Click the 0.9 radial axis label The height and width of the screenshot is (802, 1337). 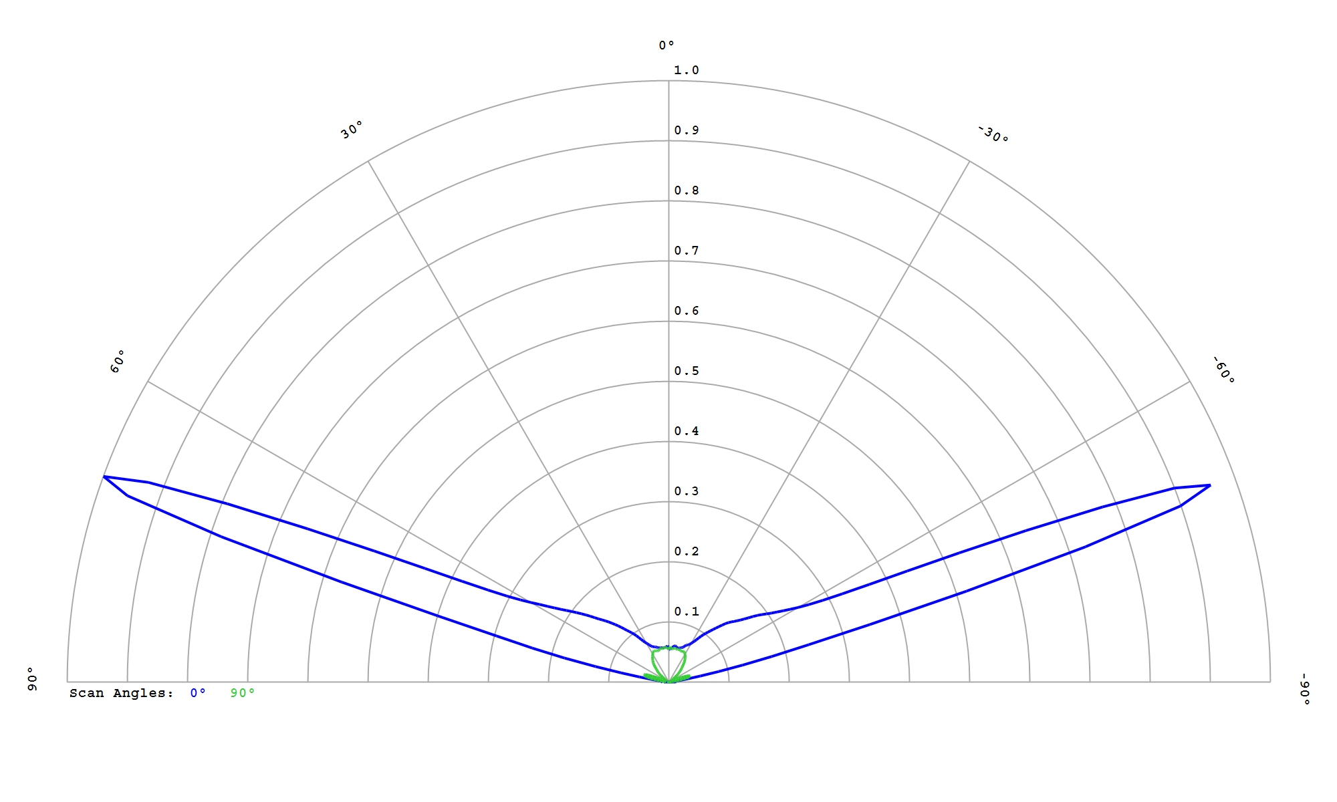[686, 130]
